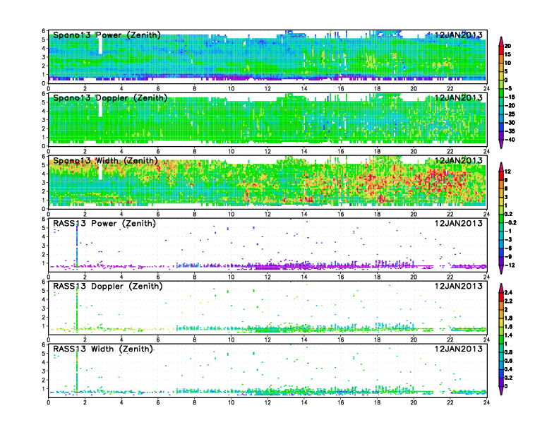Viewport: 559px width, 432px height.
Task: Click the '-0.2' label on middle colorbar
Action: [x=510, y=222]
